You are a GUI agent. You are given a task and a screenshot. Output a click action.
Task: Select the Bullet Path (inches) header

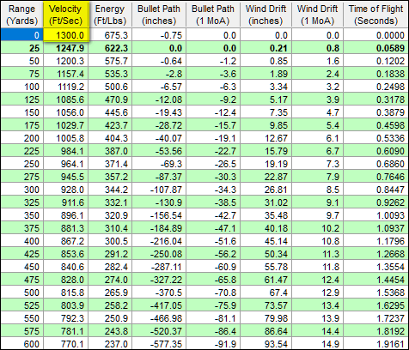coord(159,15)
